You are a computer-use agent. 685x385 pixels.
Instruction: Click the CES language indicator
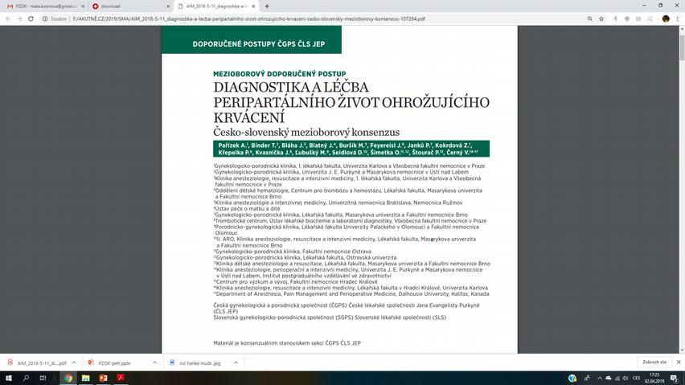tap(637, 378)
